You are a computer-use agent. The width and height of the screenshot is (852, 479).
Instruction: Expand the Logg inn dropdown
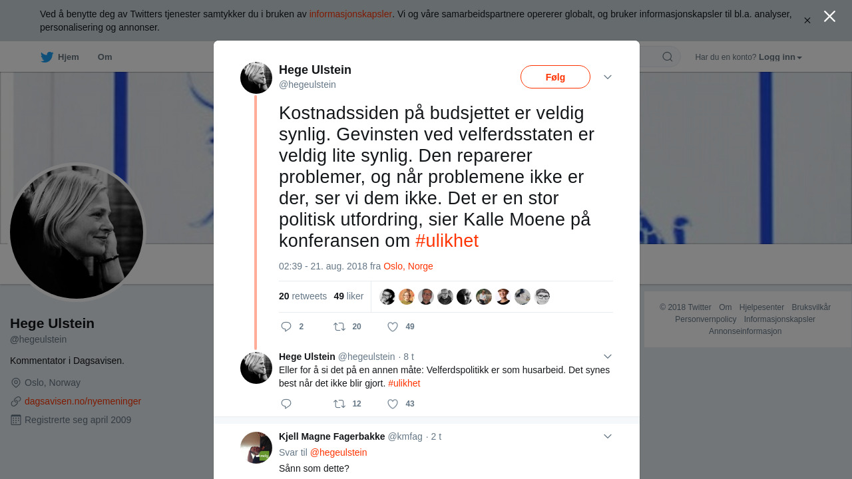(x=780, y=57)
